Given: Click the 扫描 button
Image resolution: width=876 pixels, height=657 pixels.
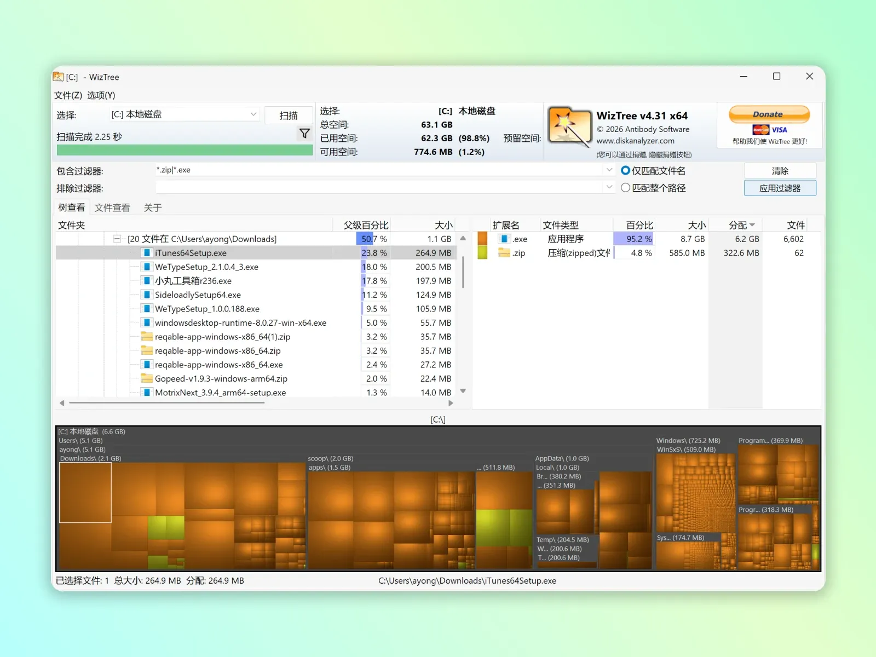Looking at the screenshot, I should pos(289,116).
